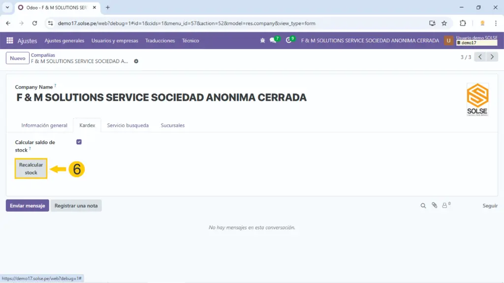Switch to the Información general tab
Screen dimensions: 504x283
pyautogui.click(x=44, y=126)
